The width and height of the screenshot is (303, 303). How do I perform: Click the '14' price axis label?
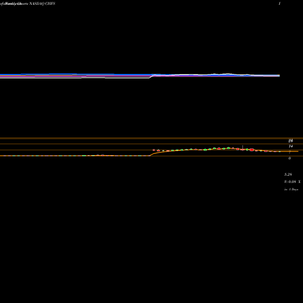click(291, 146)
